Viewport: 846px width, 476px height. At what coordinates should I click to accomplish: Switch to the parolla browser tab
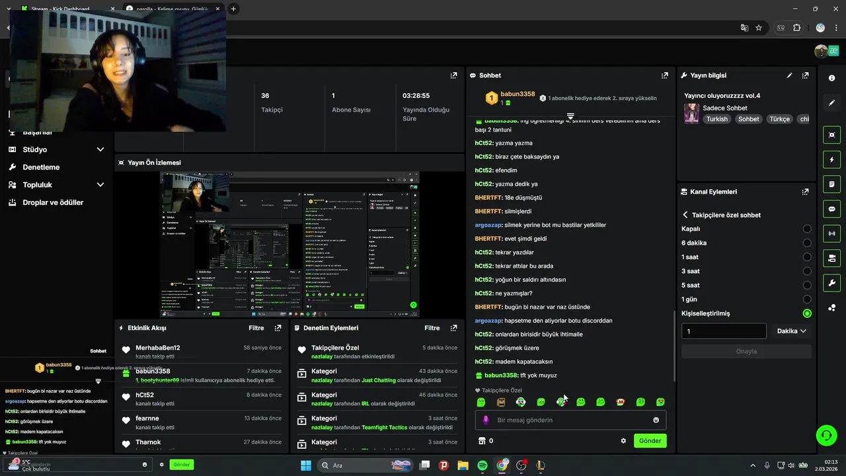172,9
